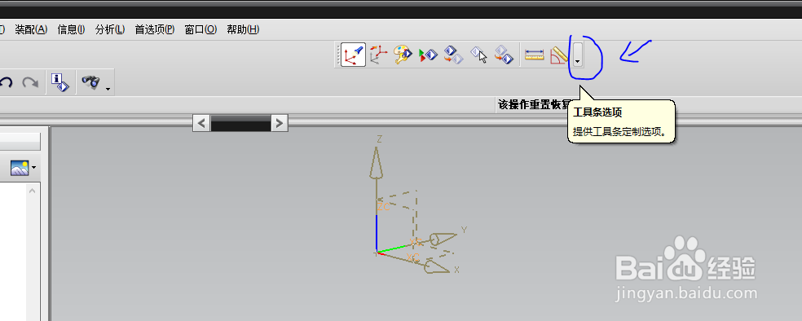Open the 帮助(H) menu

click(x=243, y=29)
